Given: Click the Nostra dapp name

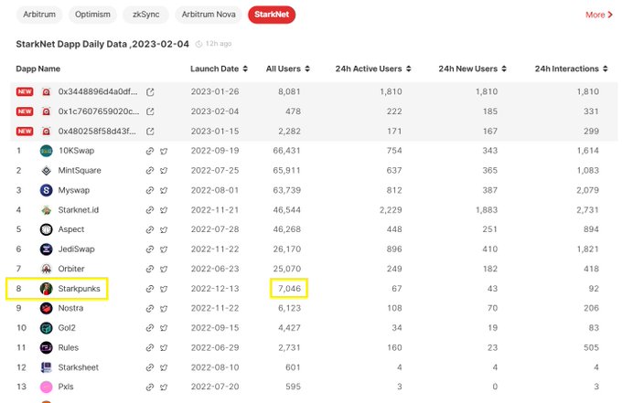Looking at the screenshot, I should 70,308.
